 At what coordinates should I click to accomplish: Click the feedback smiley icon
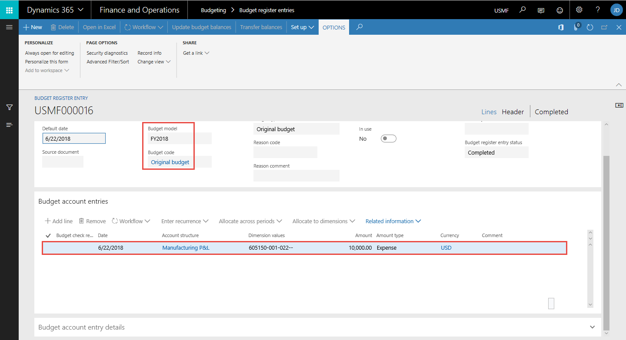coord(560,10)
